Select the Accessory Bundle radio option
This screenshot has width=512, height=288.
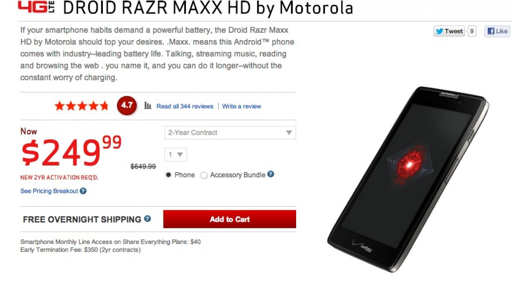click(x=204, y=175)
